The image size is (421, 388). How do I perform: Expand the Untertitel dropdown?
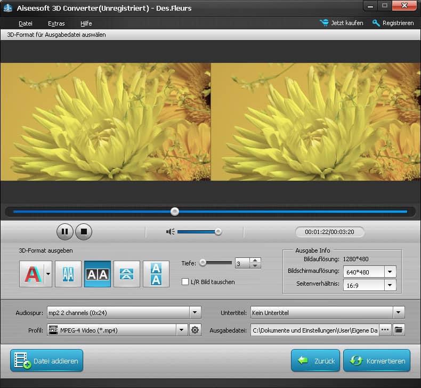point(399,312)
